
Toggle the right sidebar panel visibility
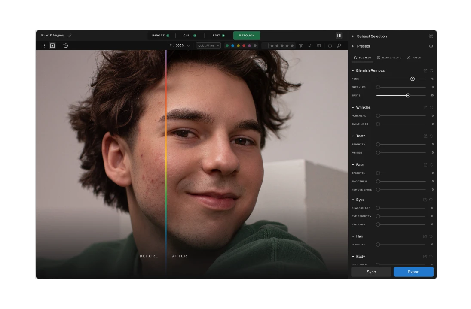click(339, 36)
